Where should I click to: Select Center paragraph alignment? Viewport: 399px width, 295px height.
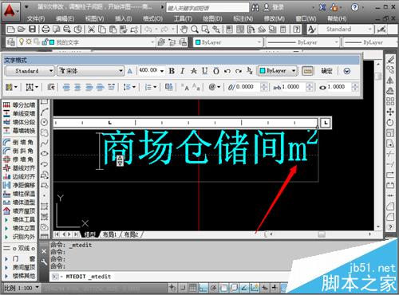77,87
